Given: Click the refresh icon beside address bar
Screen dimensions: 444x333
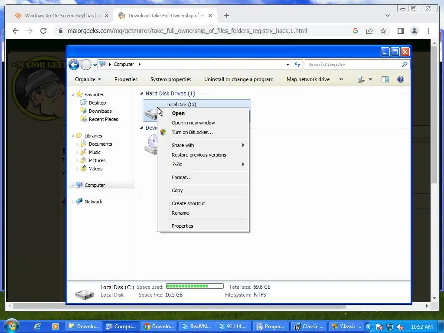Looking at the screenshot, I should [x=297, y=65].
